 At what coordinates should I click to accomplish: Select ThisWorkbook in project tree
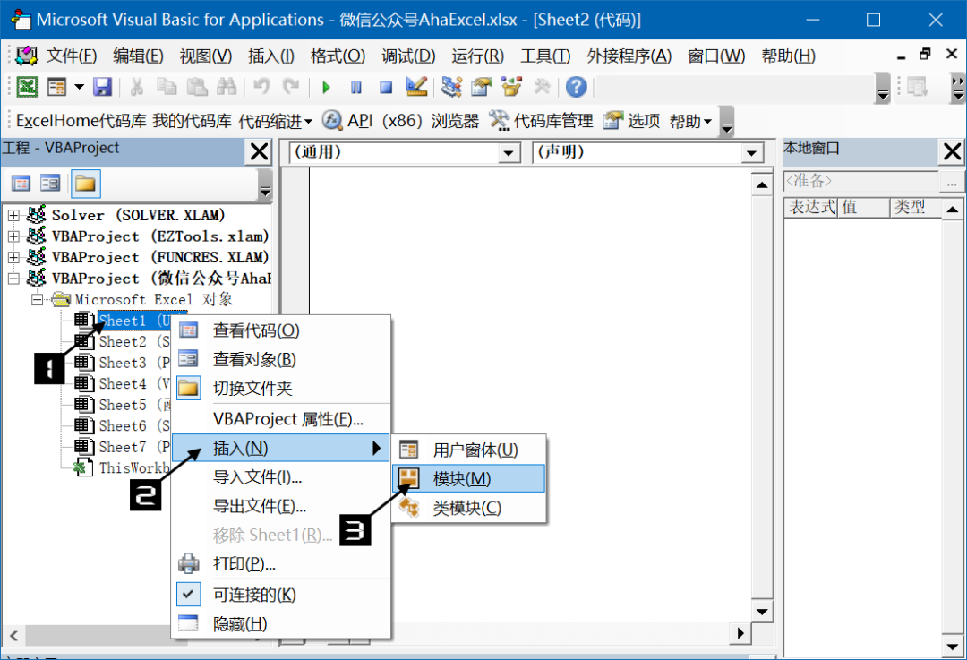(x=121, y=468)
